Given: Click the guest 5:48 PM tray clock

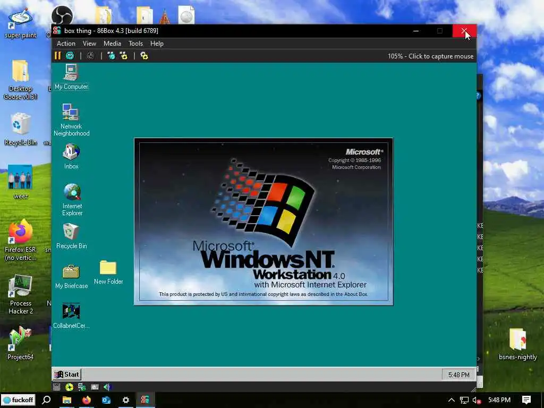Looking at the screenshot, I should click(x=458, y=375).
